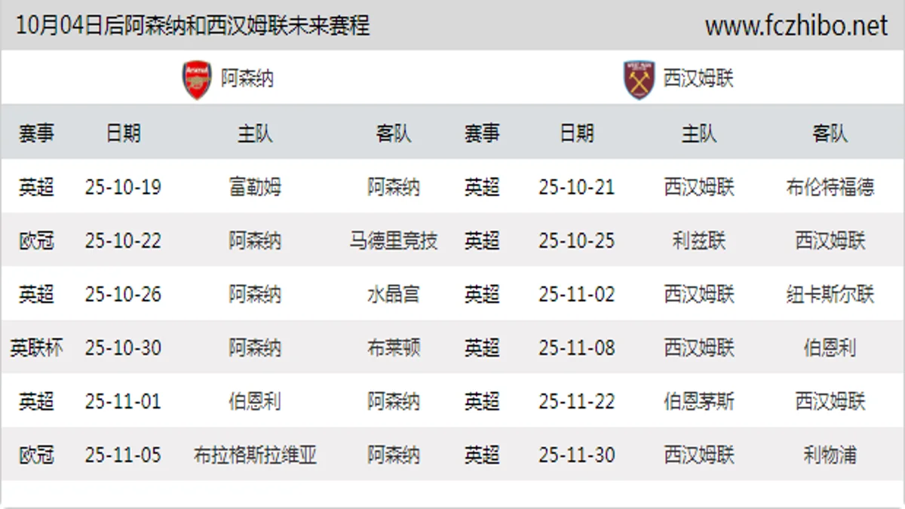
Task: Click the 英联杯 competition label
Action: coord(36,348)
